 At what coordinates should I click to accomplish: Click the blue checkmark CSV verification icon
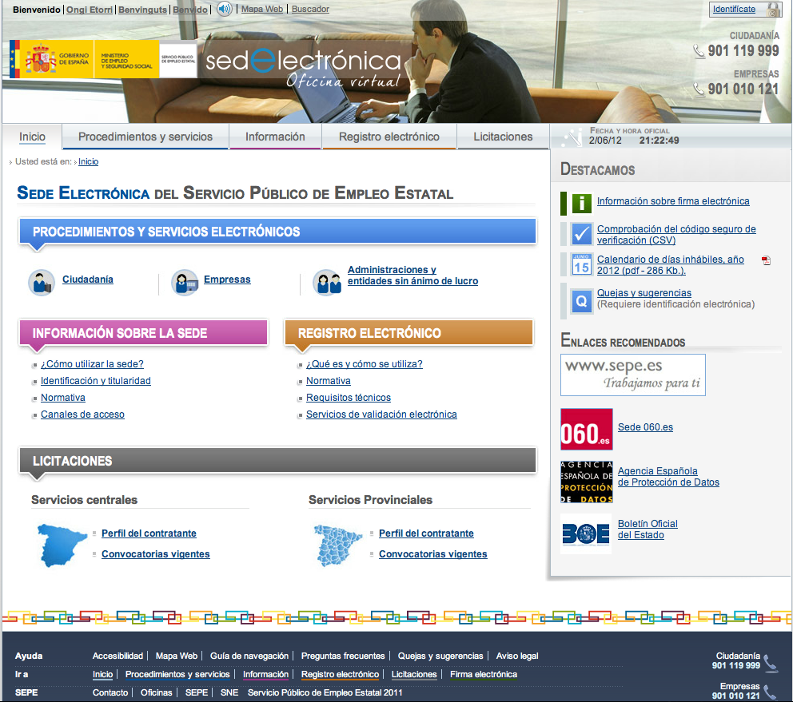click(x=581, y=234)
